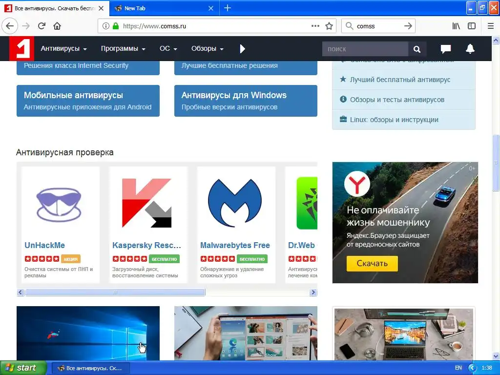Open the UnHackMe title link

point(44,245)
